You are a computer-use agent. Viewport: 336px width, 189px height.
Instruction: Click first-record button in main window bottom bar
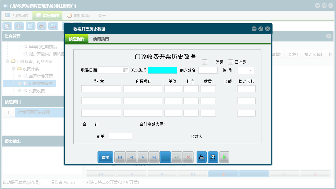click(x=101, y=174)
